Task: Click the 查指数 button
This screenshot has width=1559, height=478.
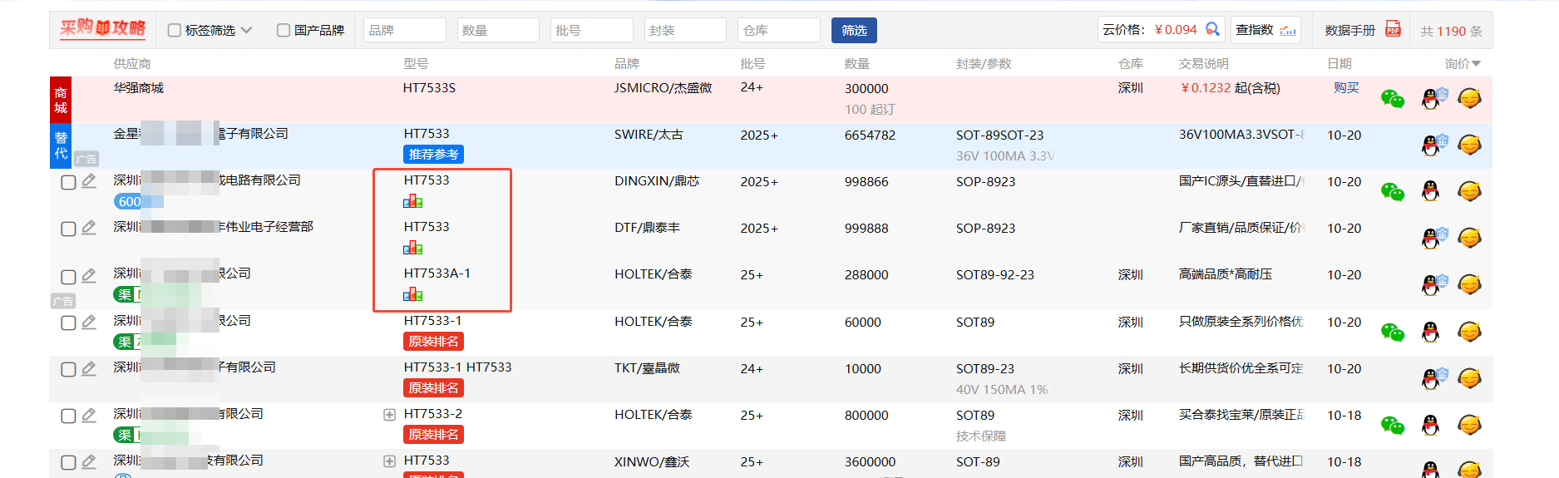Action: (1265, 30)
